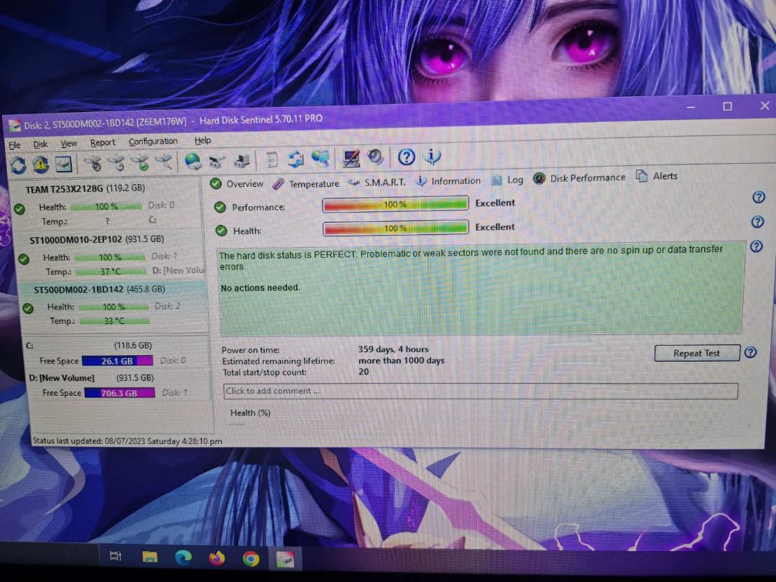Image resolution: width=776 pixels, height=582 pixels.
Task: Open the Disk Performance tab
Action: point(579,177)
